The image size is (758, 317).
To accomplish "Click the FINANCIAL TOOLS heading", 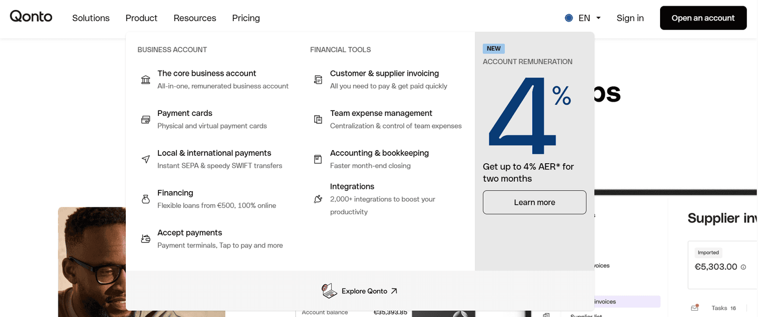I will pos(341,49).
